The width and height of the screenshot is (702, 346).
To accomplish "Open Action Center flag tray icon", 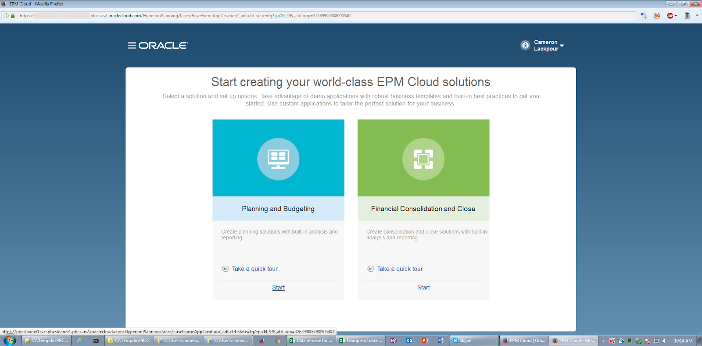I will click(647, 341).
